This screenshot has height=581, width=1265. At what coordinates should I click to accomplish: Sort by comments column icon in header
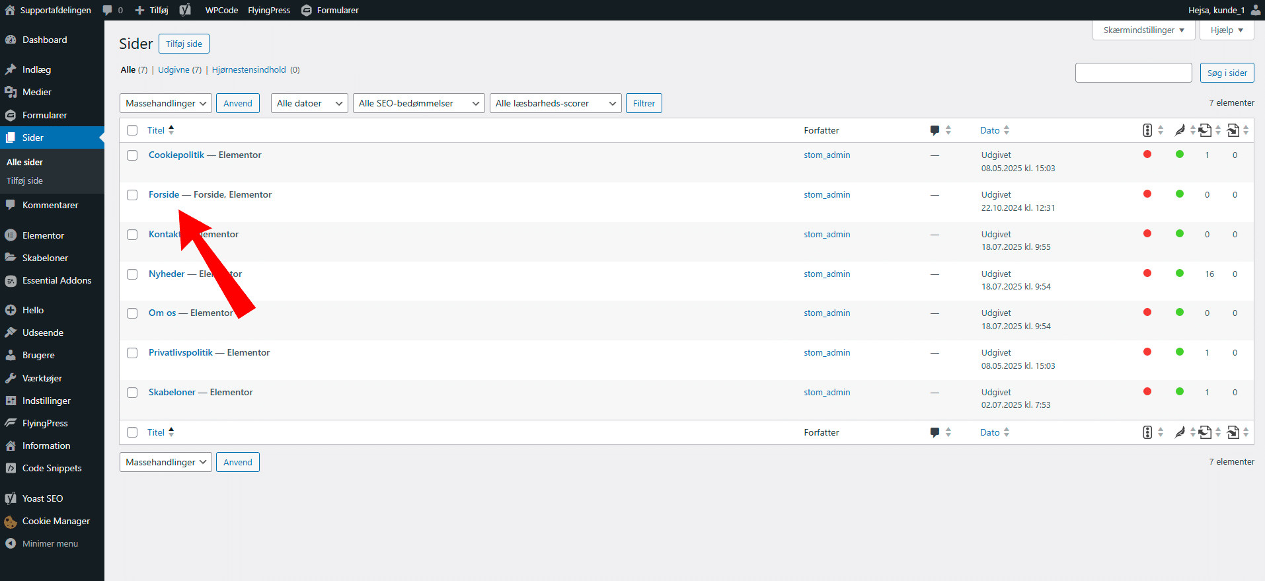pyautogui.click(x=935, y=130)
